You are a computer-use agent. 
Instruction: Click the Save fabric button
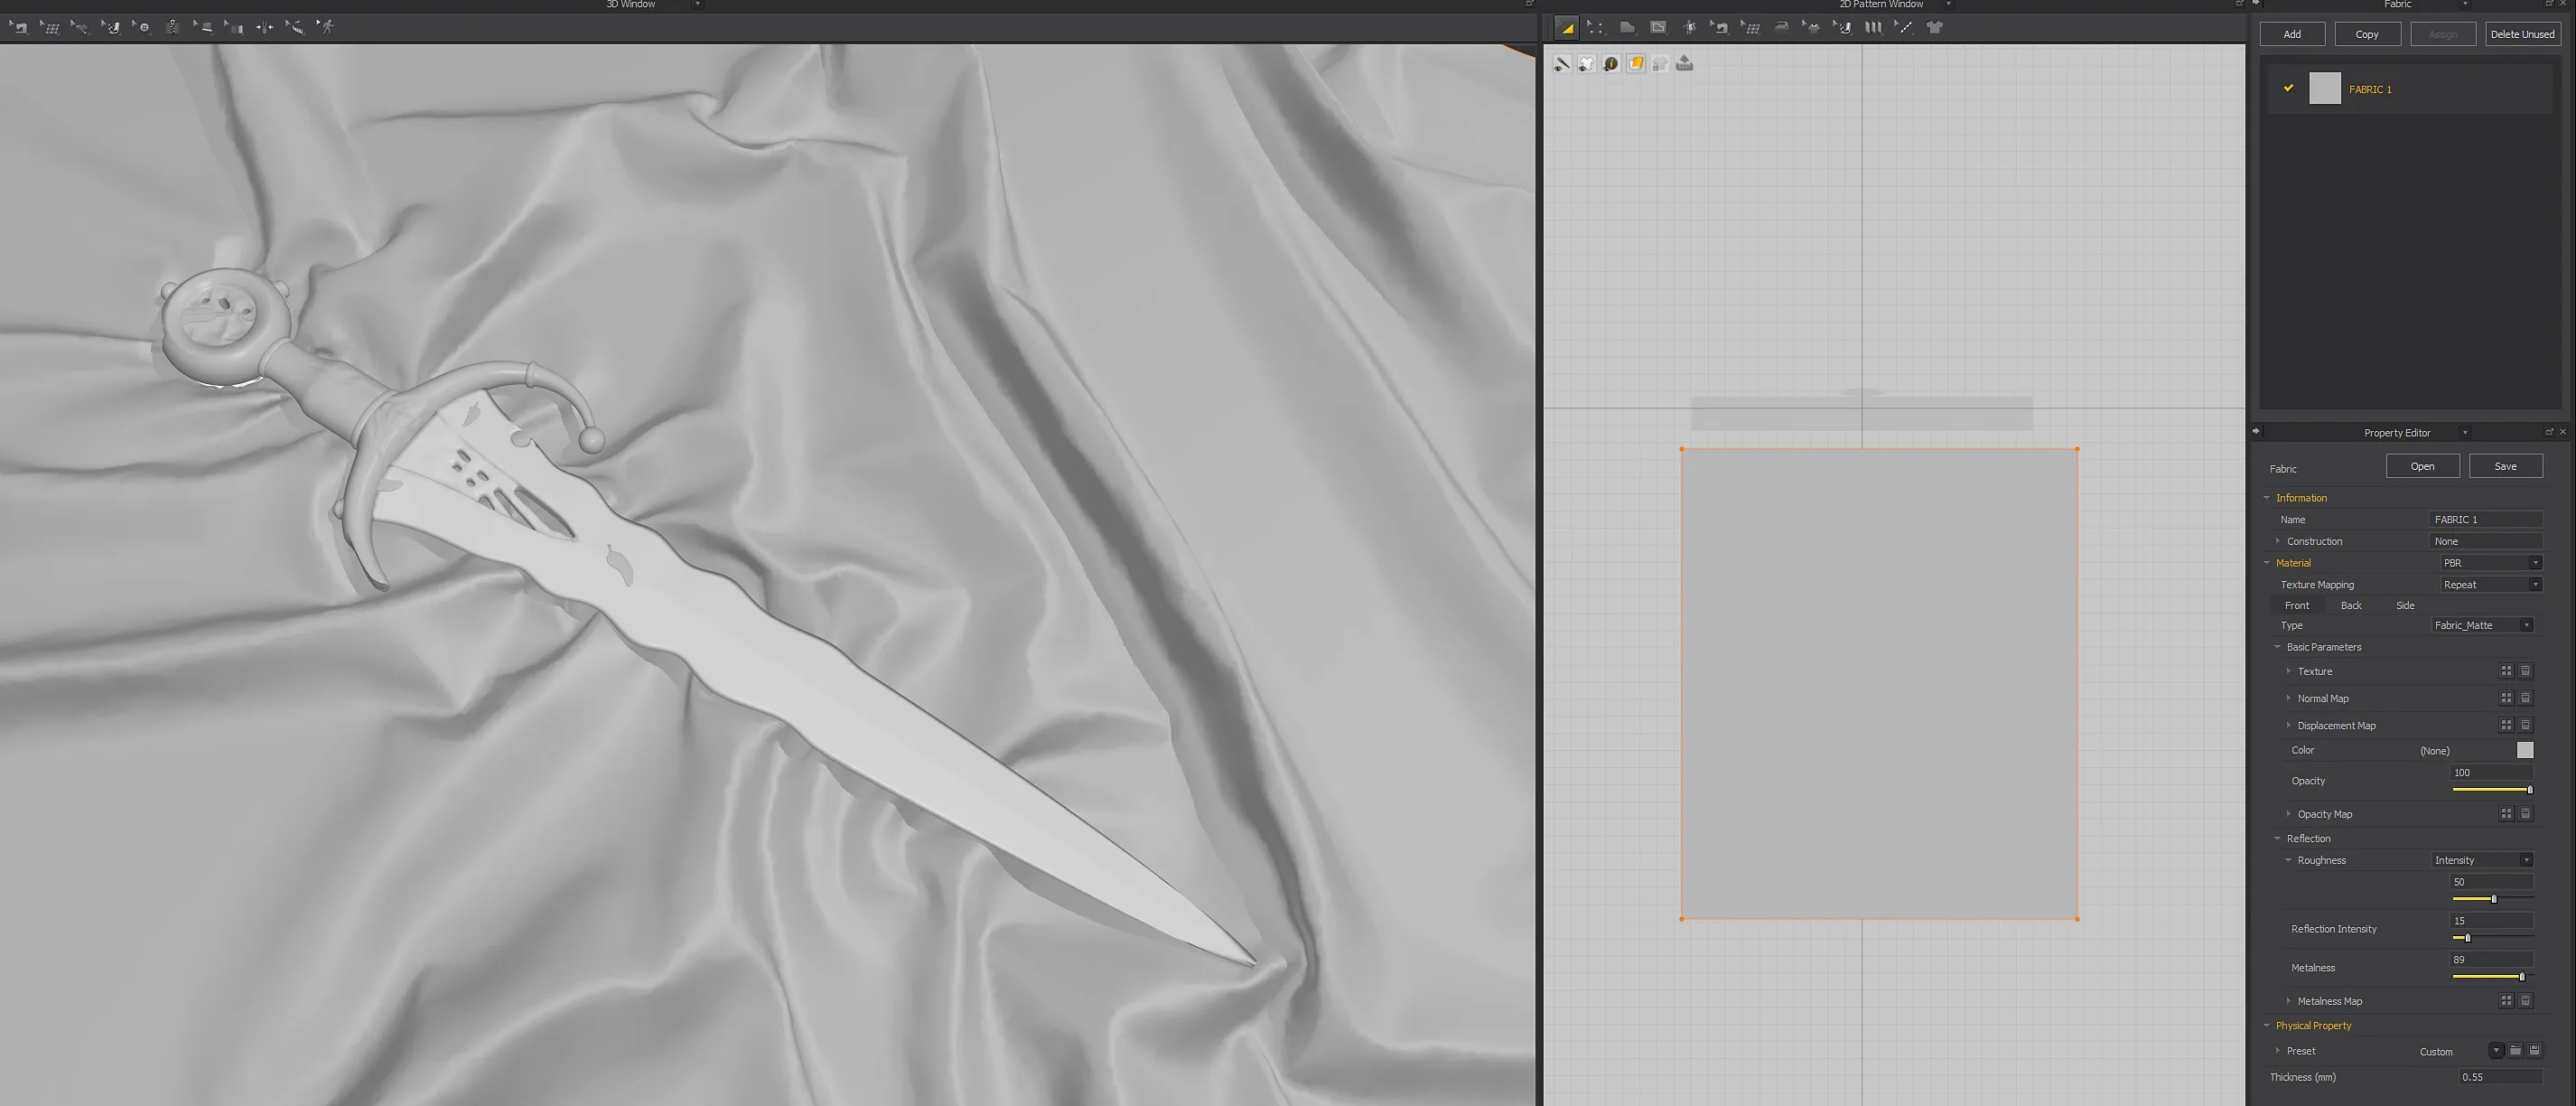(x=2505, y=466)
